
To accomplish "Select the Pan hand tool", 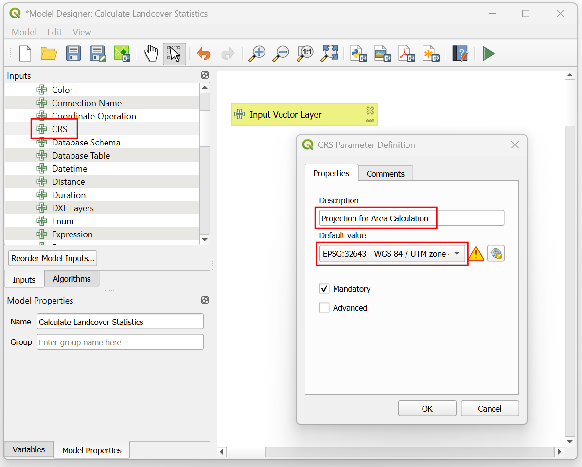I will tap(151, 54).
